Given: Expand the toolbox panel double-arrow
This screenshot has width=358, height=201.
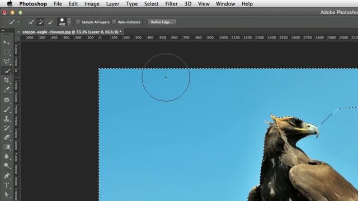Looking at the screenshot, I should pos(3,30).
